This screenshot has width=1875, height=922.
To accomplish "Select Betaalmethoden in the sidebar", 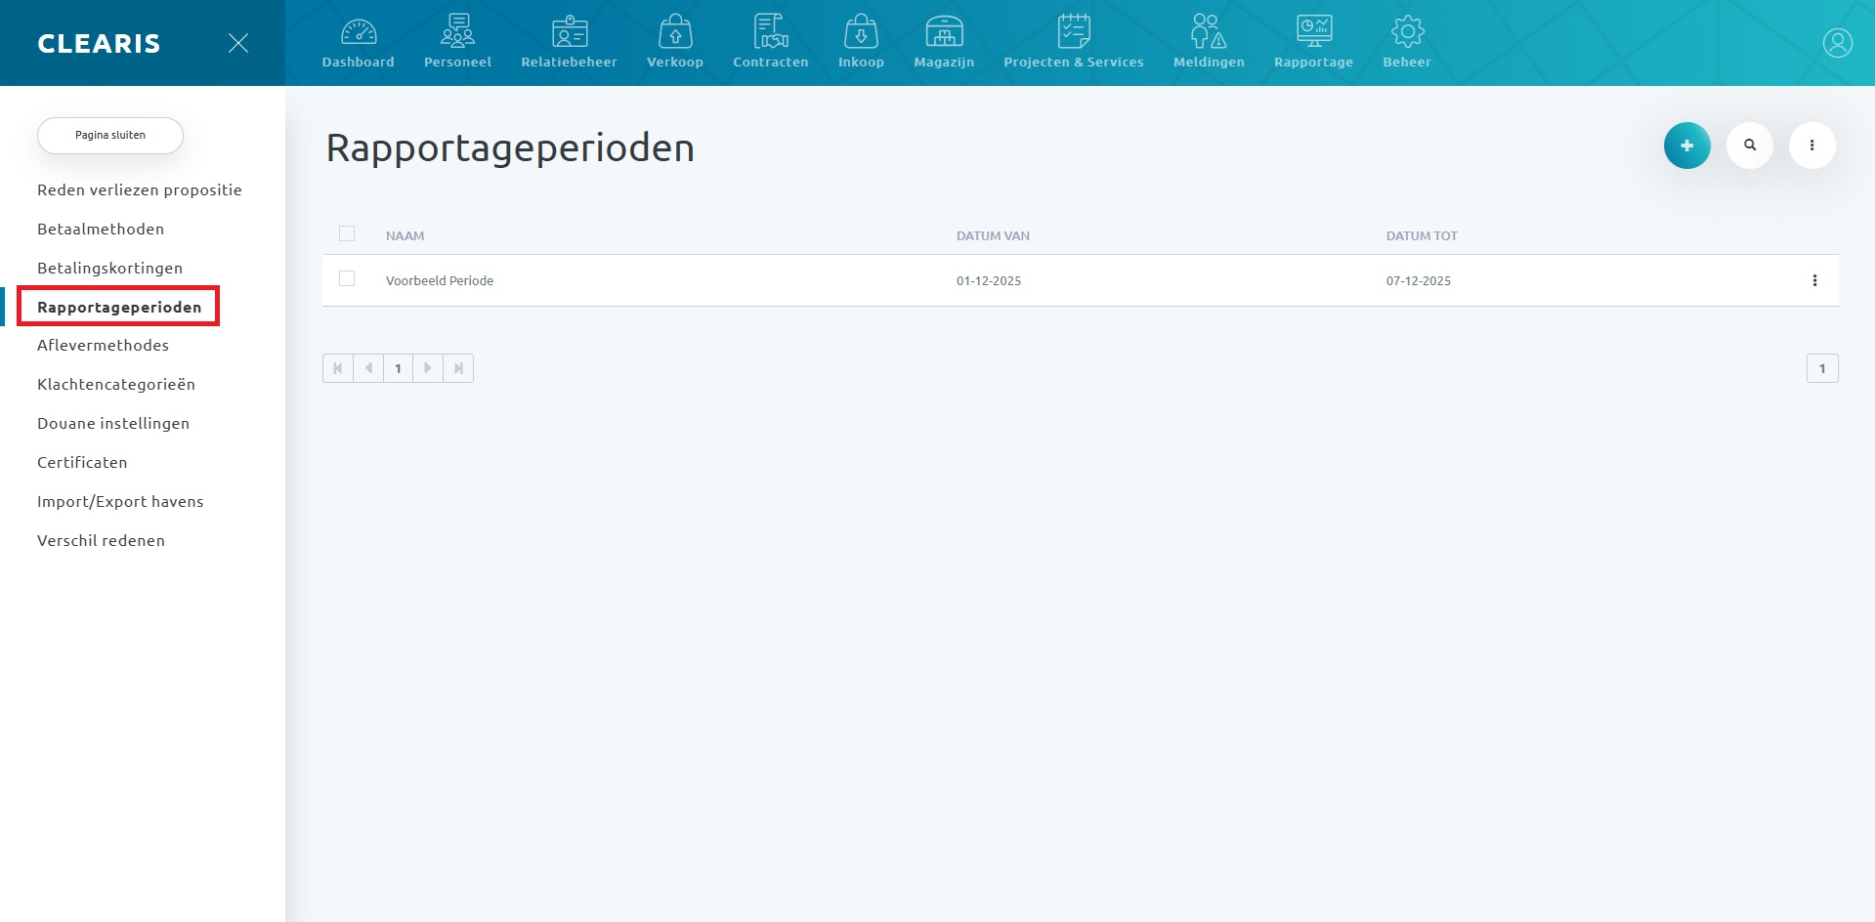I will pos(101,229).
